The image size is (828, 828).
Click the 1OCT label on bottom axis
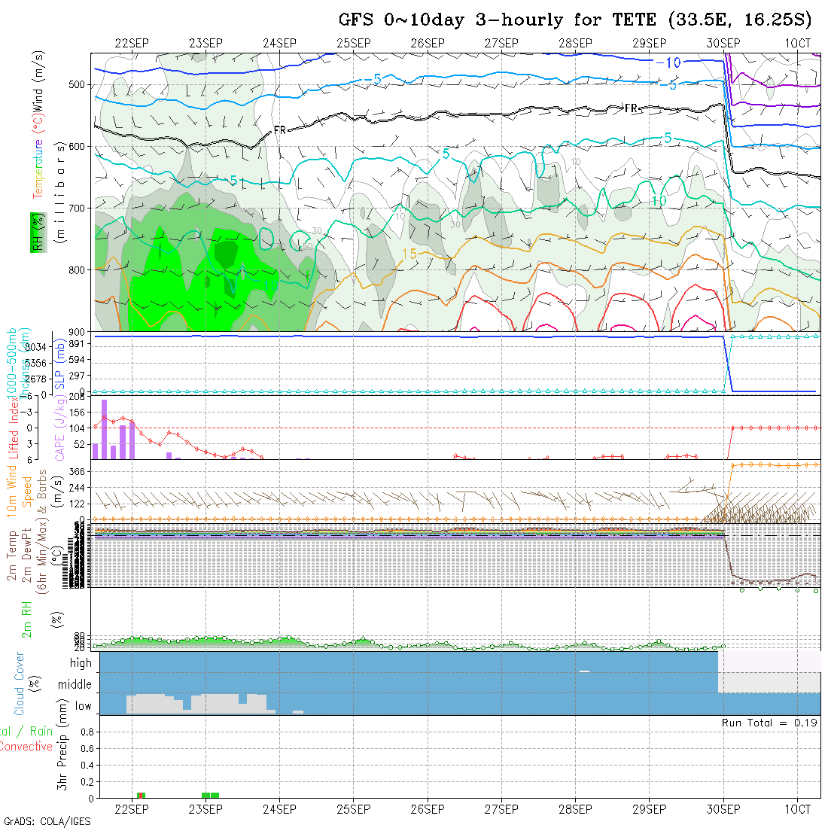(x=797, y=809)
